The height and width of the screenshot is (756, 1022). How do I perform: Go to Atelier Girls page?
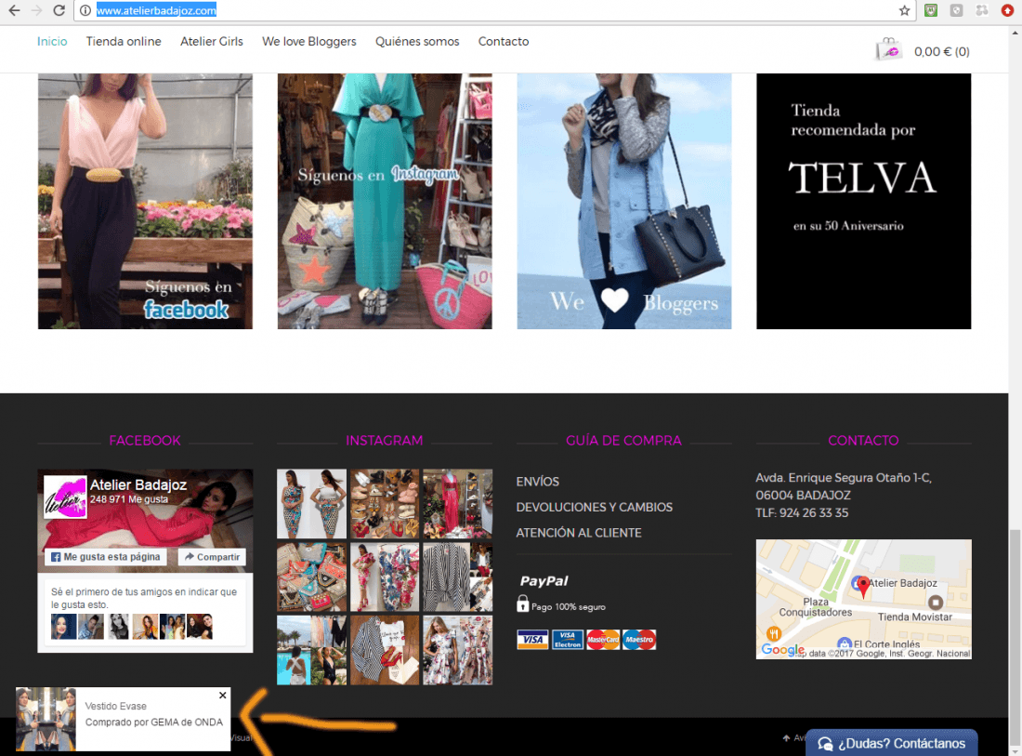coord(211,41)
